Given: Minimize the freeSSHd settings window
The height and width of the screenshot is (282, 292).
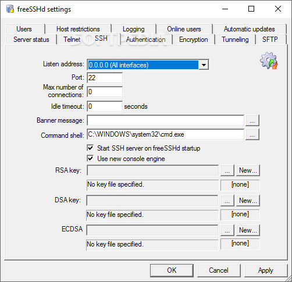Looking at the screenshot, I should pyautogui.click(x=225, y=9).
